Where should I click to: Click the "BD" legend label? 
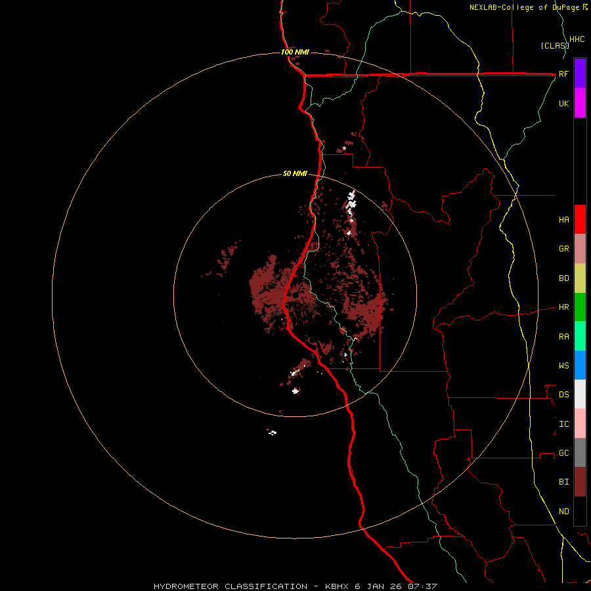(563, 278)
